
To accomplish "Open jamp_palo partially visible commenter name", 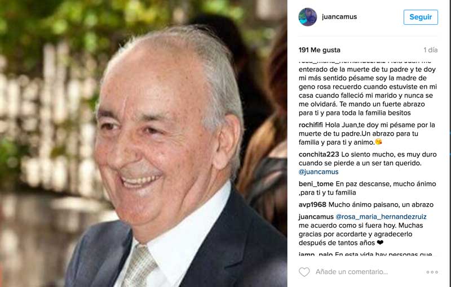I will click(316, 254).
